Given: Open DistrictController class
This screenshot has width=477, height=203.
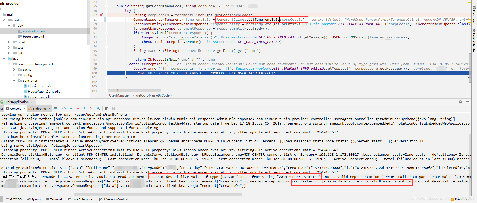Looking at the screenshot, I should click(41, 86).
